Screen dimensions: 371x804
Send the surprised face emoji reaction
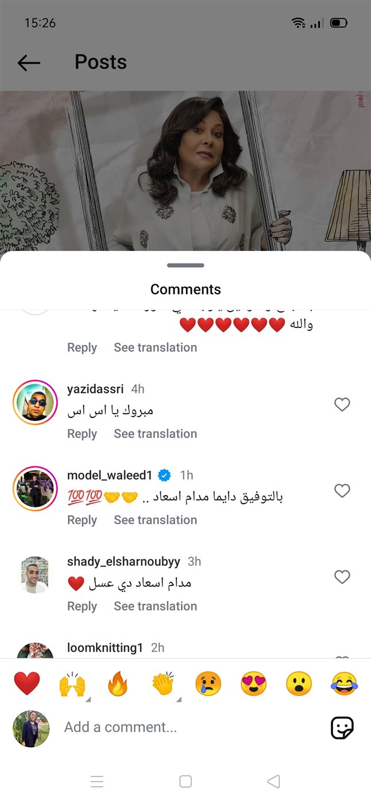pyautogui.click(x=299, y=685)
